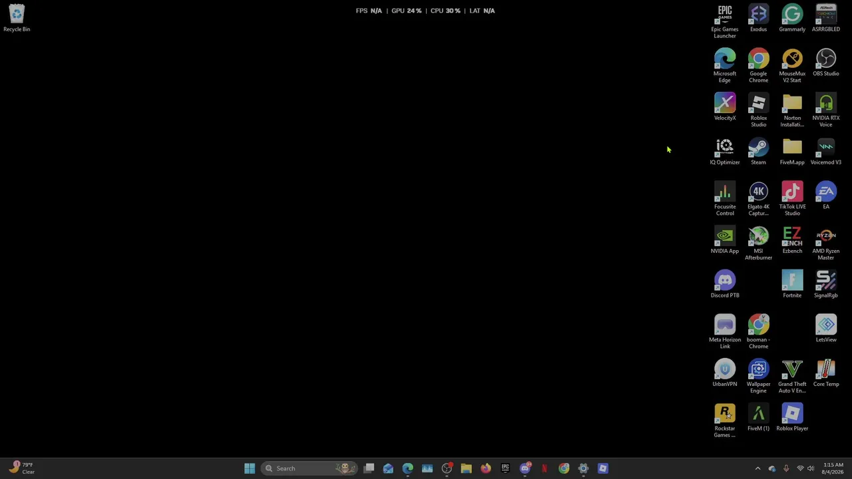This screenshot has width=852, height=479.
Task: Select the Elgato 4K Capture shortcut
Action: point(758,199)
